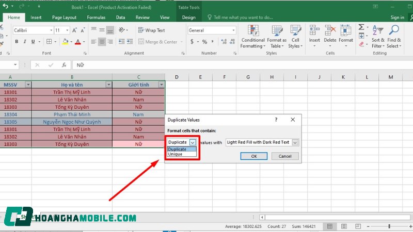Open Conditional Formatting menu

252,37
